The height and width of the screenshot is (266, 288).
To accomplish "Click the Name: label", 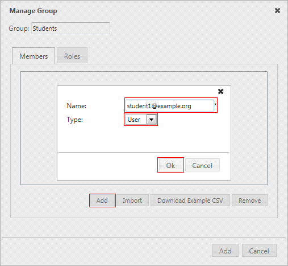I will pos(77,106).
